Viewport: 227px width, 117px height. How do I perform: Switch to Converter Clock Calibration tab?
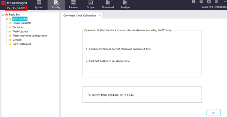[x=80, y=16]
